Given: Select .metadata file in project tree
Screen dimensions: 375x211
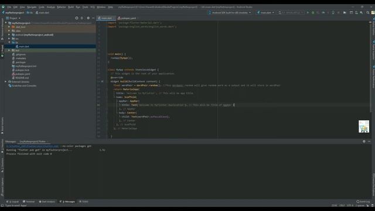Looking at the screenshot, I should point(21,59).
